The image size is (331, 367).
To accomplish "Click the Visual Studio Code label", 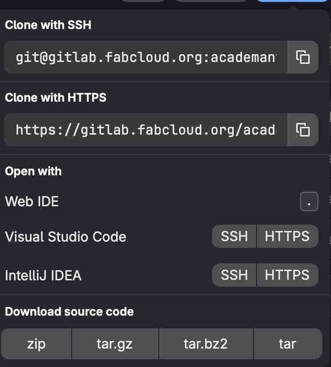I will [65, 237].
